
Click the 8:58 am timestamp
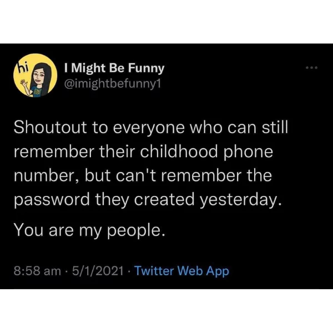(x=37, y=271)
